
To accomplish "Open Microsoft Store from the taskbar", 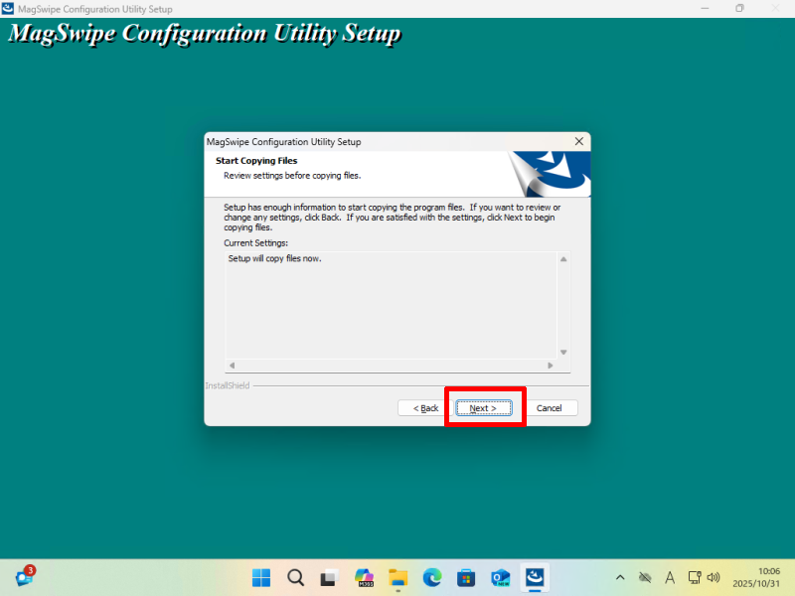I will point(465,577).
